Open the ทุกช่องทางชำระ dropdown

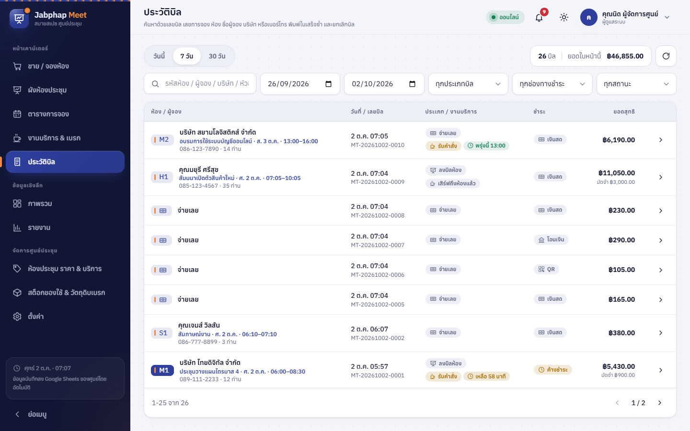coord(552,84)
